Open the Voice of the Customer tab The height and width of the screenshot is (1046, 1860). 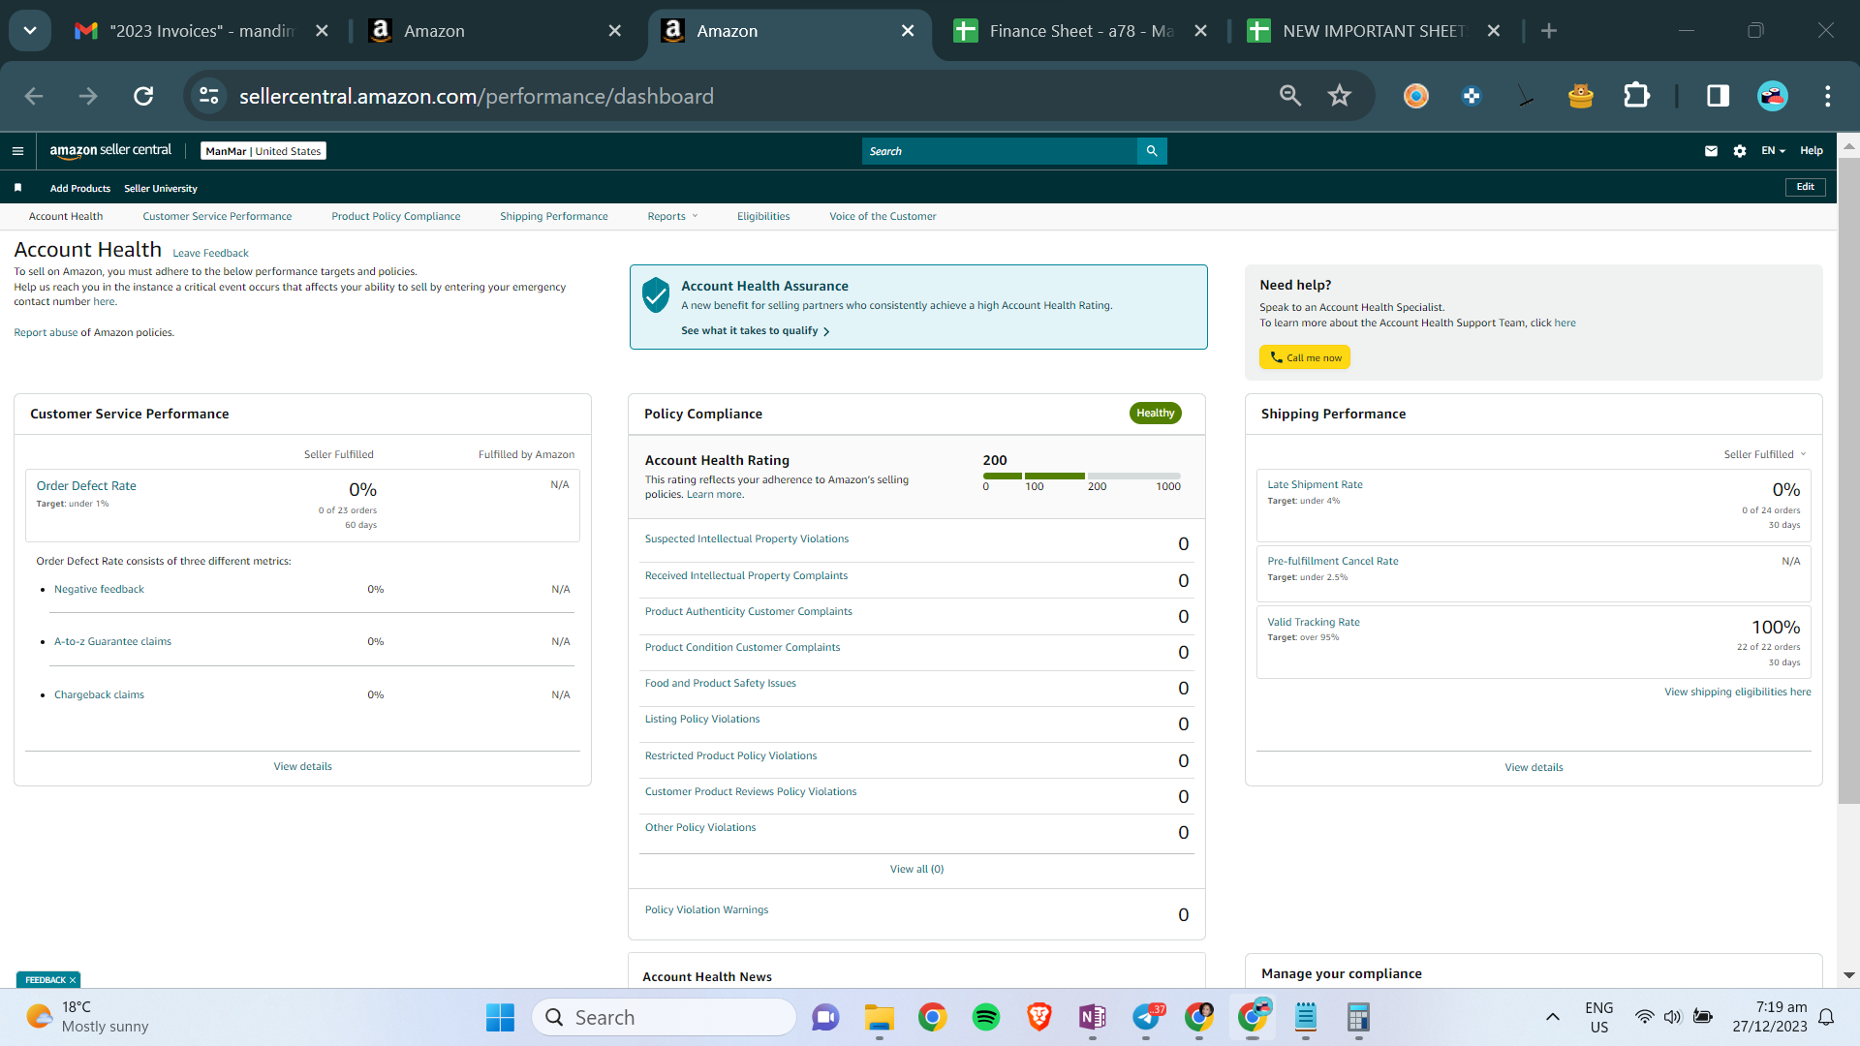point(883,216)
